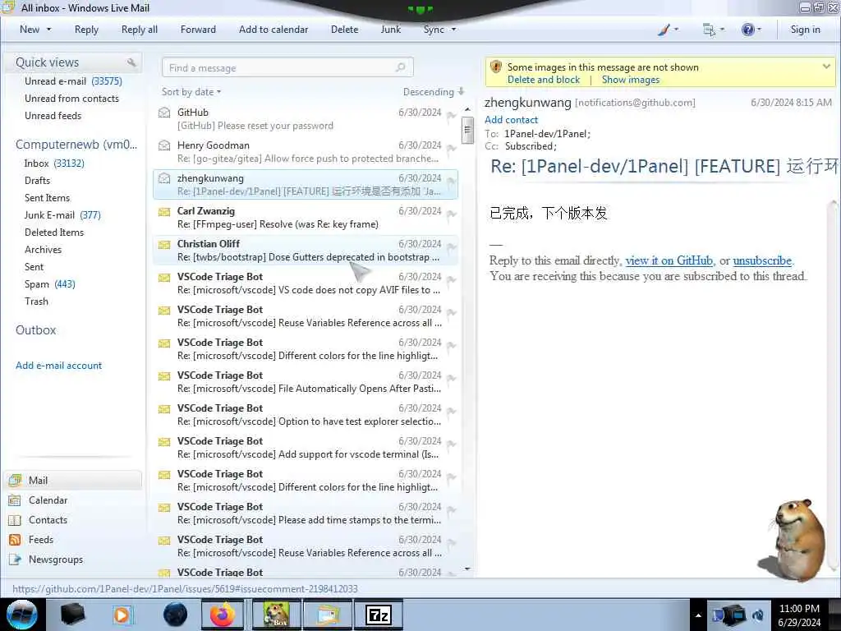Mark message as Junk
Screen dimensions: 841x631
tap(390, 30)
